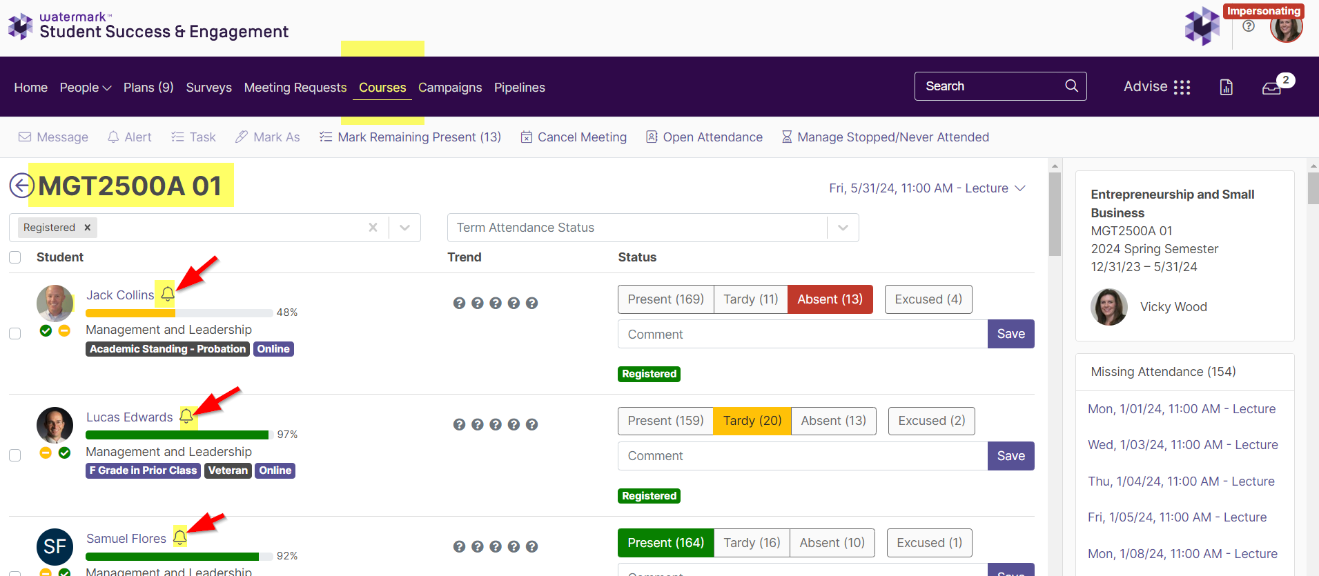The width and height of the screenshot is (1319, 576).
Task: Check the box for Jack Collins
Action: point(14,333)
